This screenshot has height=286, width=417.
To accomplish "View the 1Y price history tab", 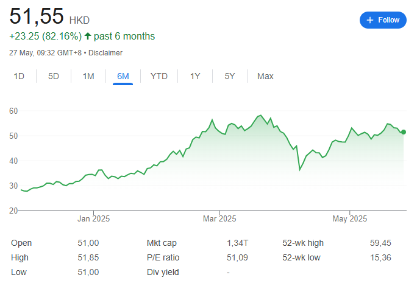I will point(195,76).
